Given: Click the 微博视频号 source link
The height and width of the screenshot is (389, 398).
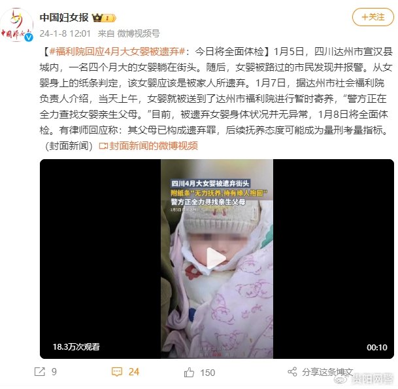Looking at the screenshot, I should click(139, 33).
